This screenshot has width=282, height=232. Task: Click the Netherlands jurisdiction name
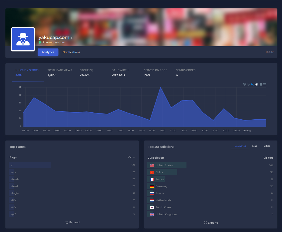(163, 200)
